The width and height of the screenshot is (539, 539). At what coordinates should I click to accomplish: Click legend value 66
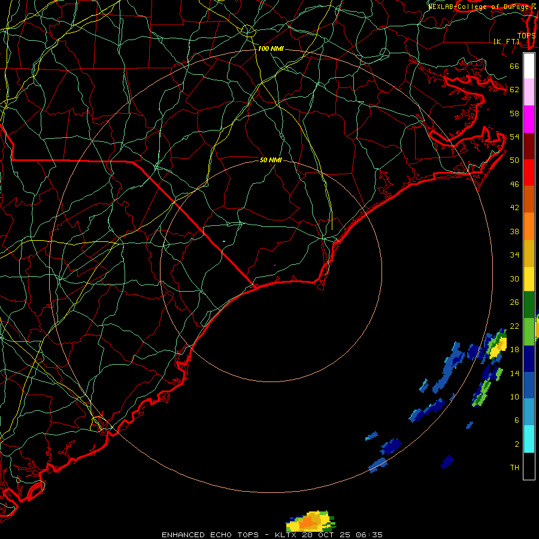[514, 66]
